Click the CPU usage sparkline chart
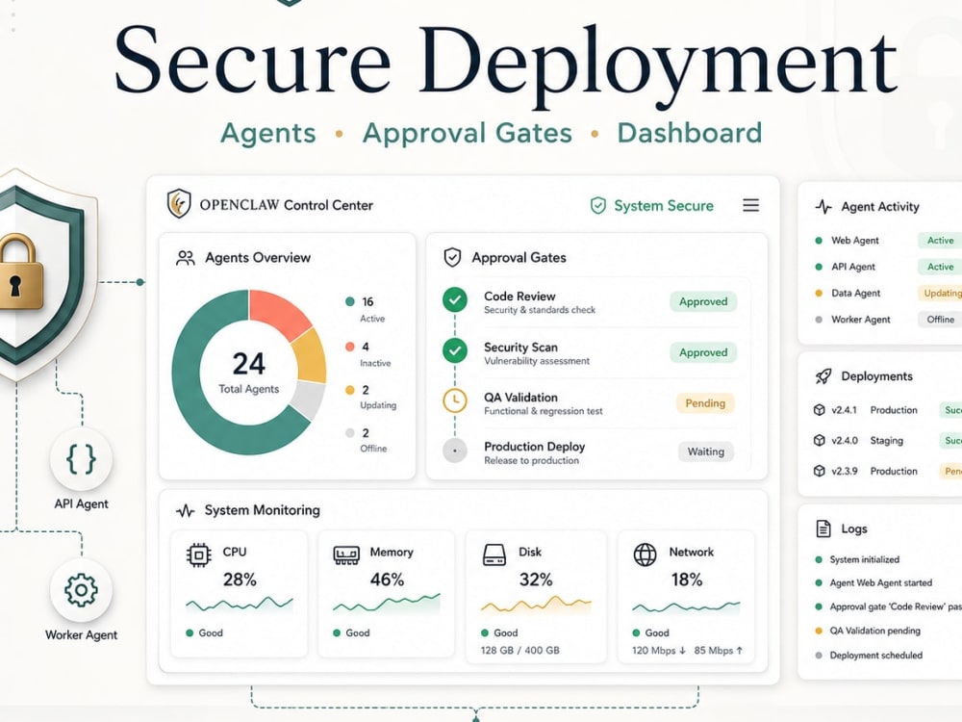This screenshot has height=722, width=962. pos(240,605)
